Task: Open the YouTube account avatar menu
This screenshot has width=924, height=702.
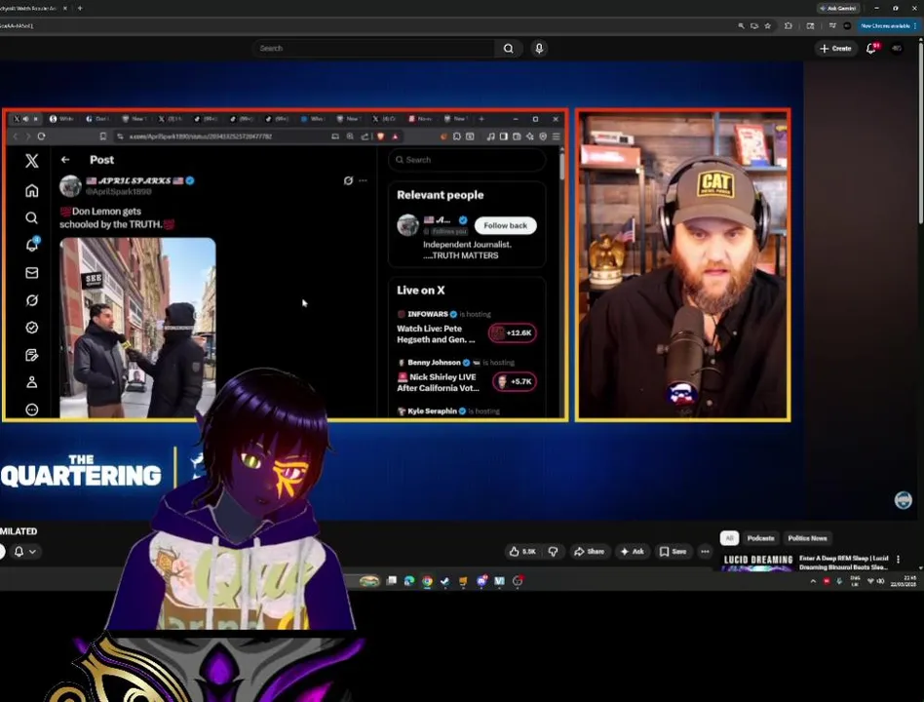Action: [x=897, y=49]
